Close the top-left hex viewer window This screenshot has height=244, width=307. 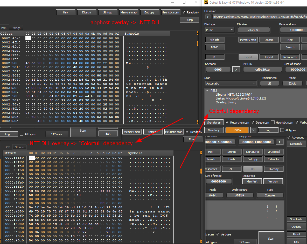click(196, 2)
